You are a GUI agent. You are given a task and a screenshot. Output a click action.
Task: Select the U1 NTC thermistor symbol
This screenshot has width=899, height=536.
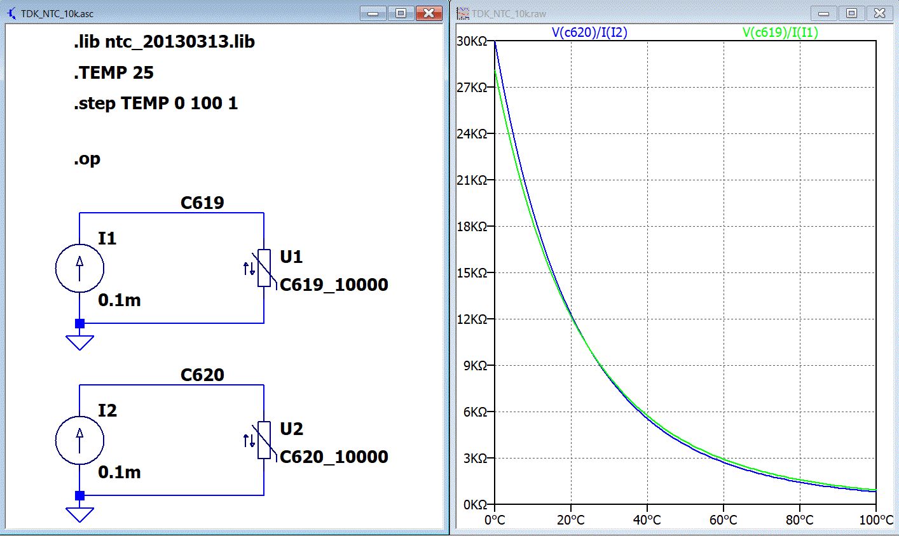(264, 268)
